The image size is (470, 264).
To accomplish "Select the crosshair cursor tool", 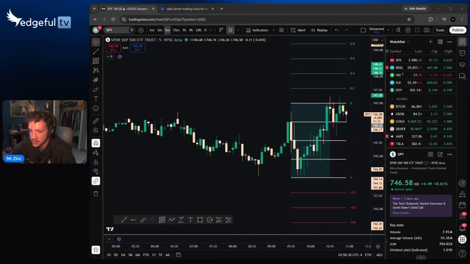I will tap(96, 42).
